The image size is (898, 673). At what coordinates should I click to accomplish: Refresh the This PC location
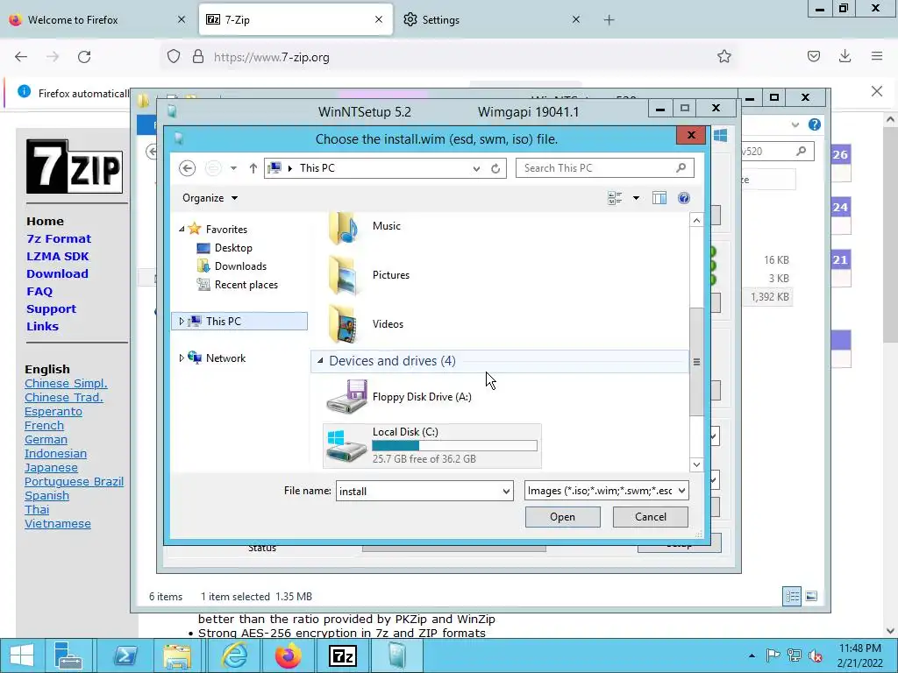click(x=496, y=168)
